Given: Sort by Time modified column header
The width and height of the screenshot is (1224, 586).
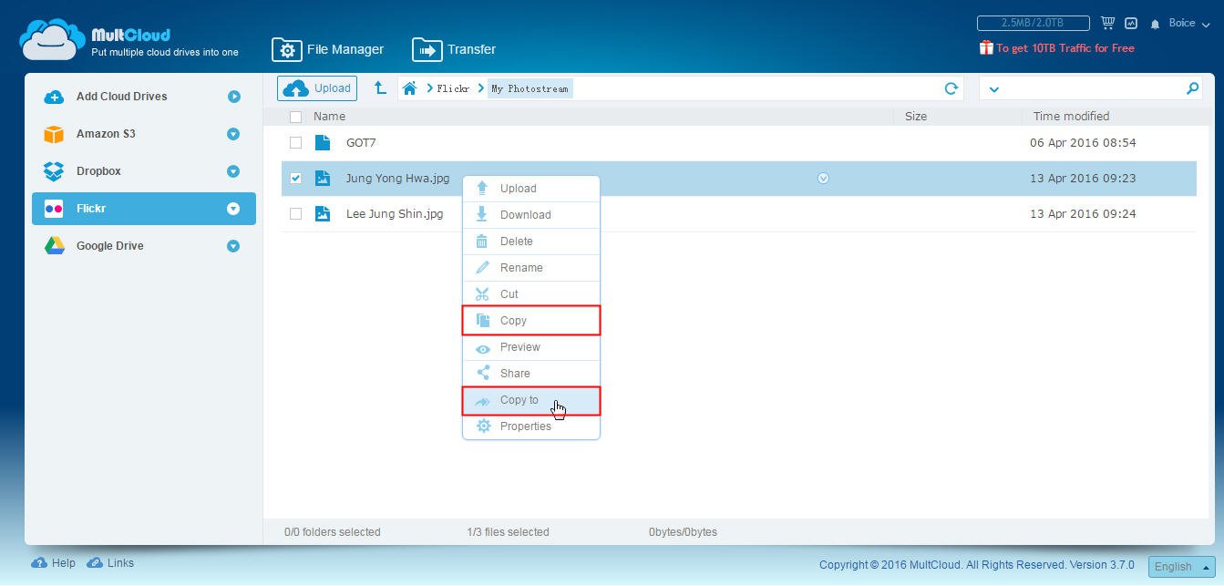Looking at the screenshot, I should [1071, 117].
